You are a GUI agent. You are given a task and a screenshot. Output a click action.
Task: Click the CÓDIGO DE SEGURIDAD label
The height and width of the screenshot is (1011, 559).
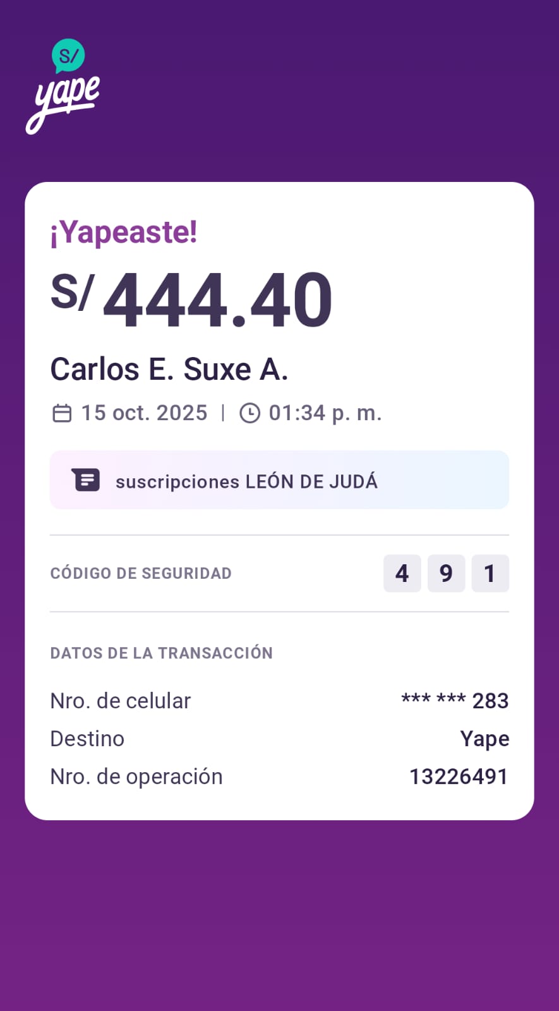[141, 573]
